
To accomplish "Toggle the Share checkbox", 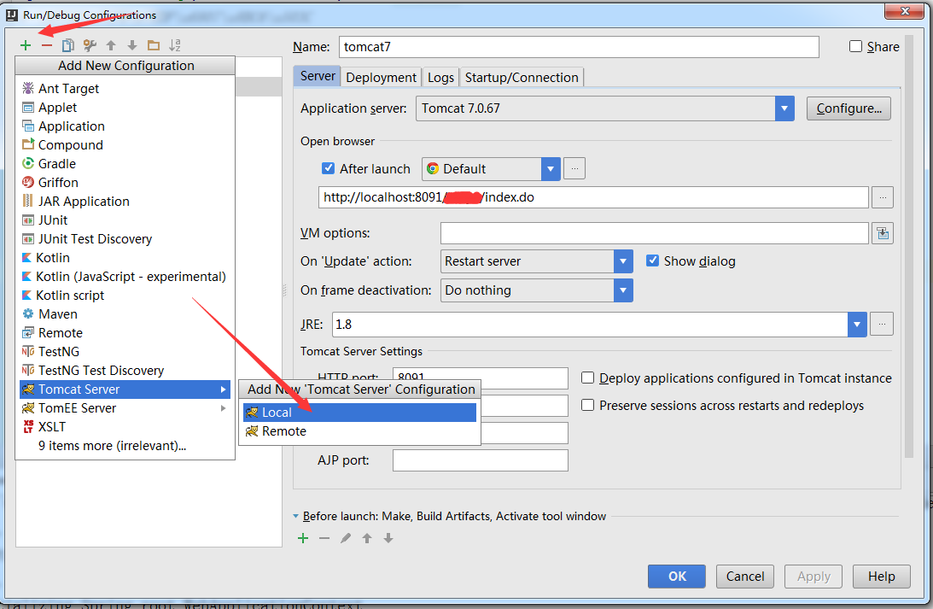I will tap(855, 46).
